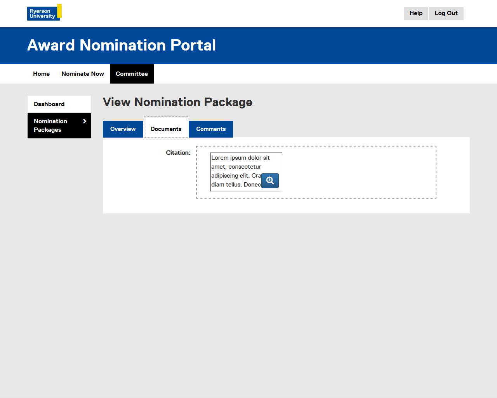Click the yellow accent bar beside logo
Viewport: 497px width, 398px height.
click(59, 11)
